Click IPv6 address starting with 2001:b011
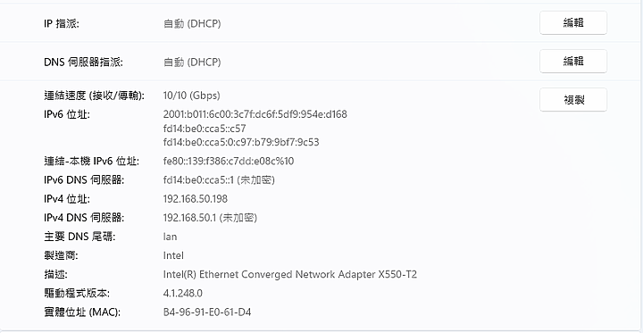 coord(255,114)
